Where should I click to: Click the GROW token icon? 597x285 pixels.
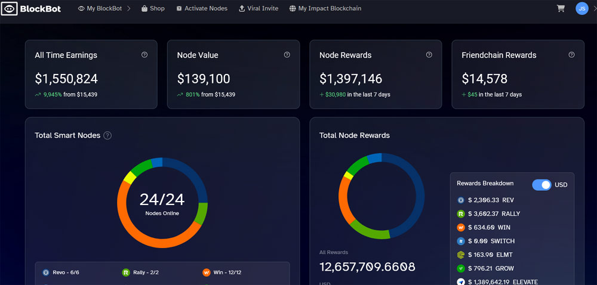pos(461,268)
